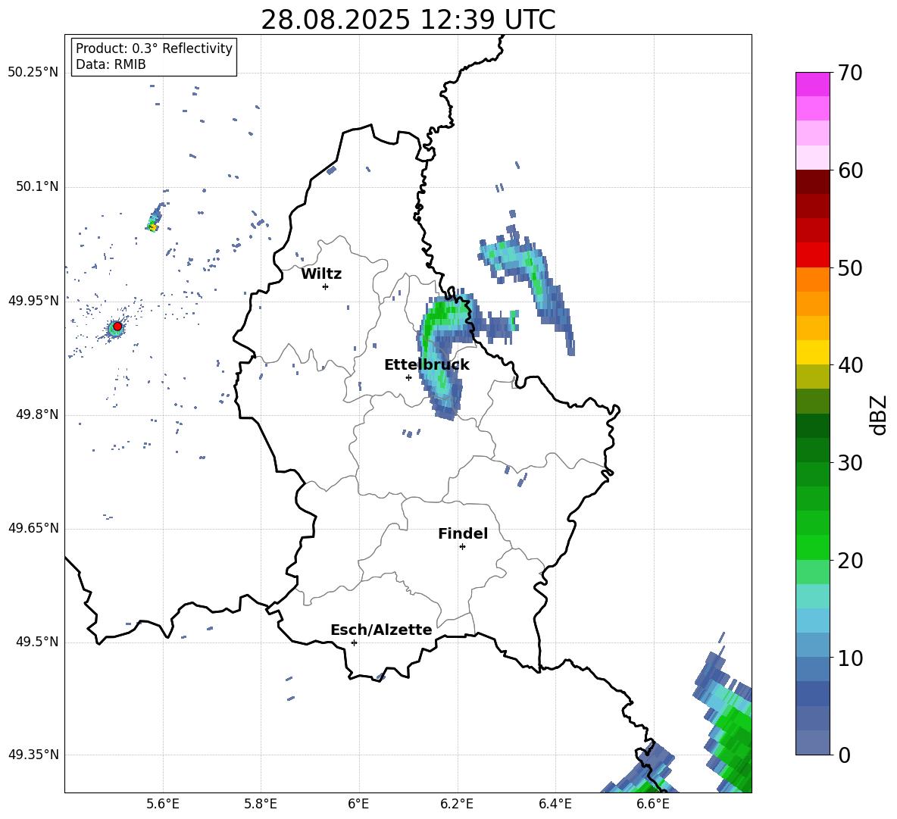This screenshot has height=819, width=897.
Task: Click the cross marker below Ettelbruck
Action: 408,377
